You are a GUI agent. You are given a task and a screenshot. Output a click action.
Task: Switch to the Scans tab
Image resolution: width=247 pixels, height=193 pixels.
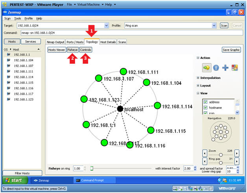point(122,42)
